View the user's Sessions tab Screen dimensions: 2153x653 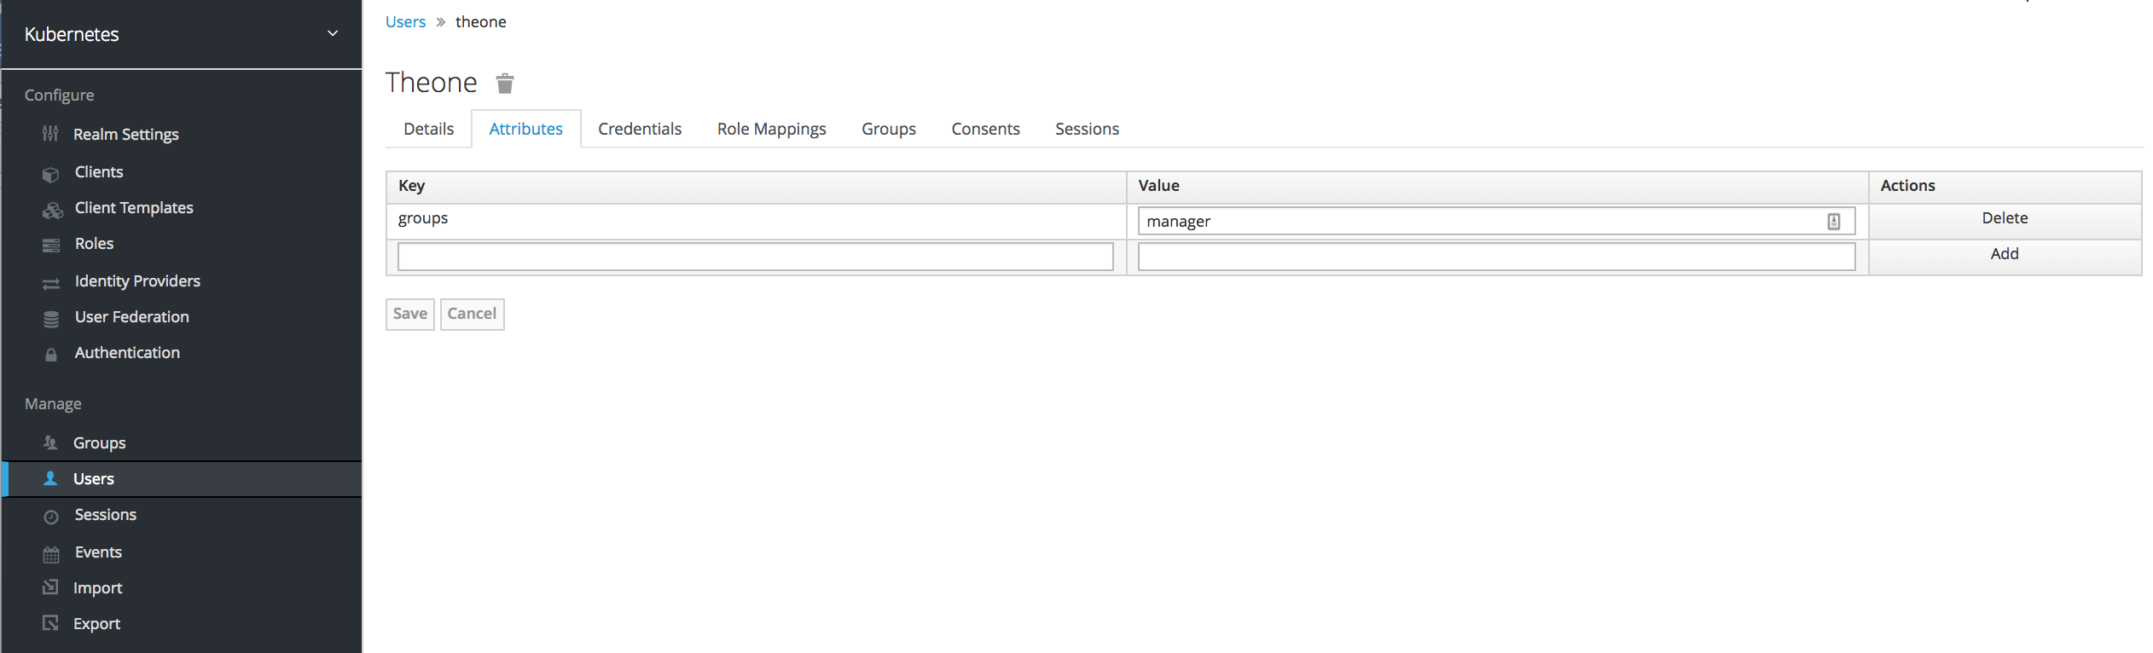(x=1087, y=129)
